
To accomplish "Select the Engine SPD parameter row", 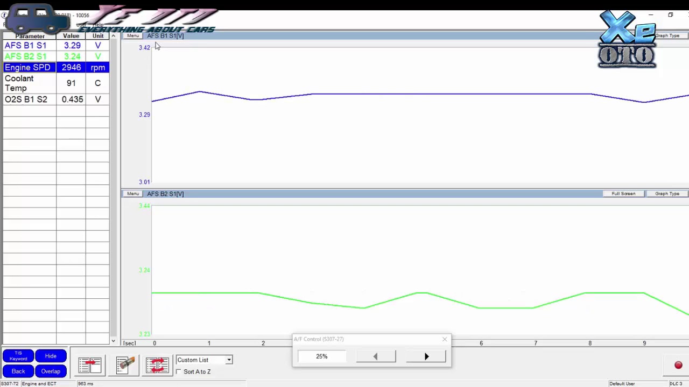I will point(56,68).
